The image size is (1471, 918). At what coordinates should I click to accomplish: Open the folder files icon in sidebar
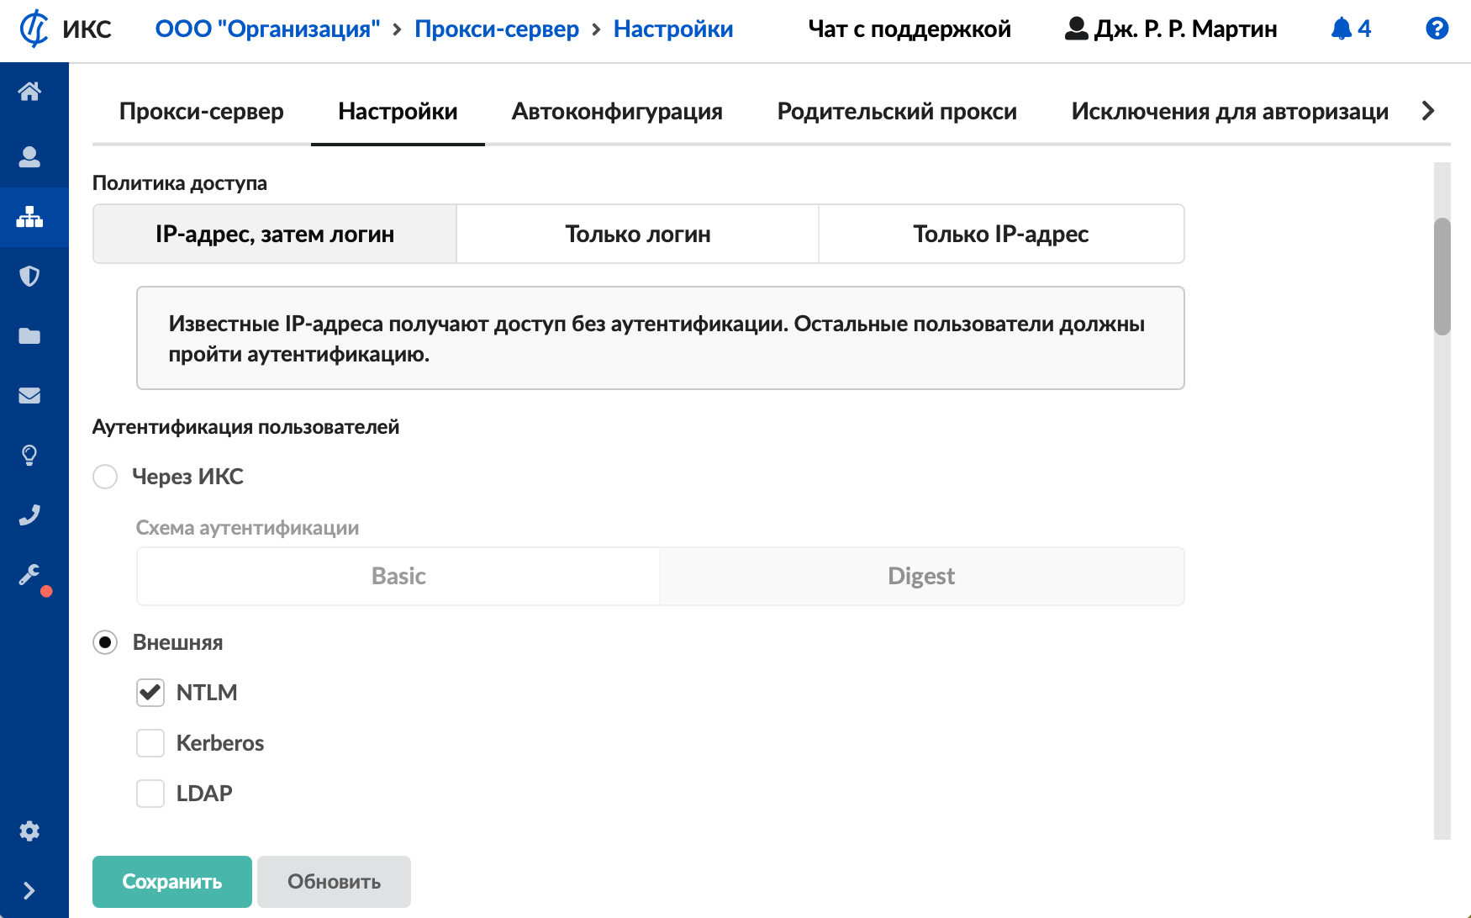(29, 336)
